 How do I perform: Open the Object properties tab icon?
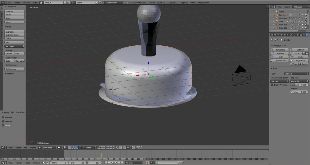[285, 35]
